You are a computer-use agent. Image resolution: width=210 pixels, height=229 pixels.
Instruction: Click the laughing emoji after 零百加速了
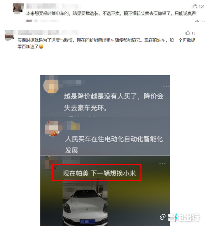point(41,46)
